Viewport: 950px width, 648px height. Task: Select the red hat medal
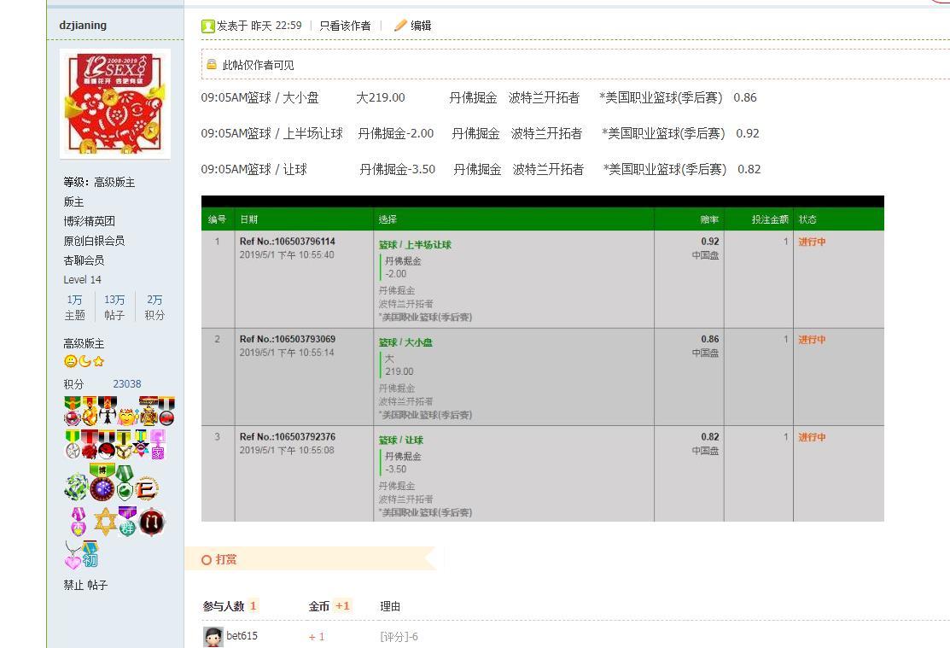(x=107, y=444)
